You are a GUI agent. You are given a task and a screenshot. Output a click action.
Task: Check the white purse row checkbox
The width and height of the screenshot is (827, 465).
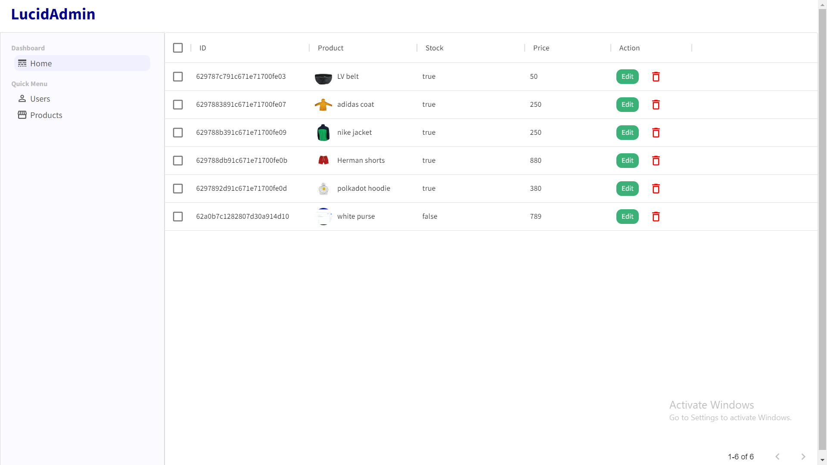[178, 217]
